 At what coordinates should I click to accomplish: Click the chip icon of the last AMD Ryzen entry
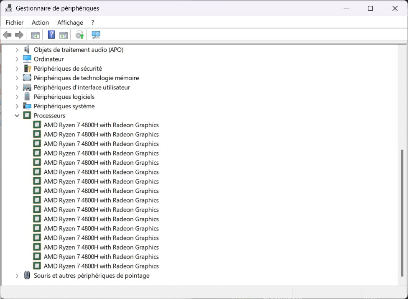pyautogui.click(x=37, y=266)
